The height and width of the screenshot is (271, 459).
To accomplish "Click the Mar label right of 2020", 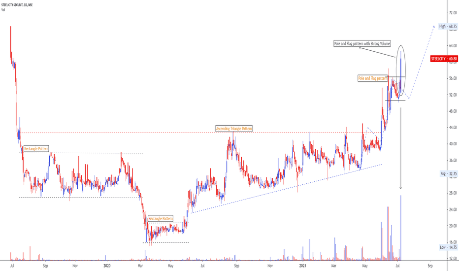I will point(140,266).
